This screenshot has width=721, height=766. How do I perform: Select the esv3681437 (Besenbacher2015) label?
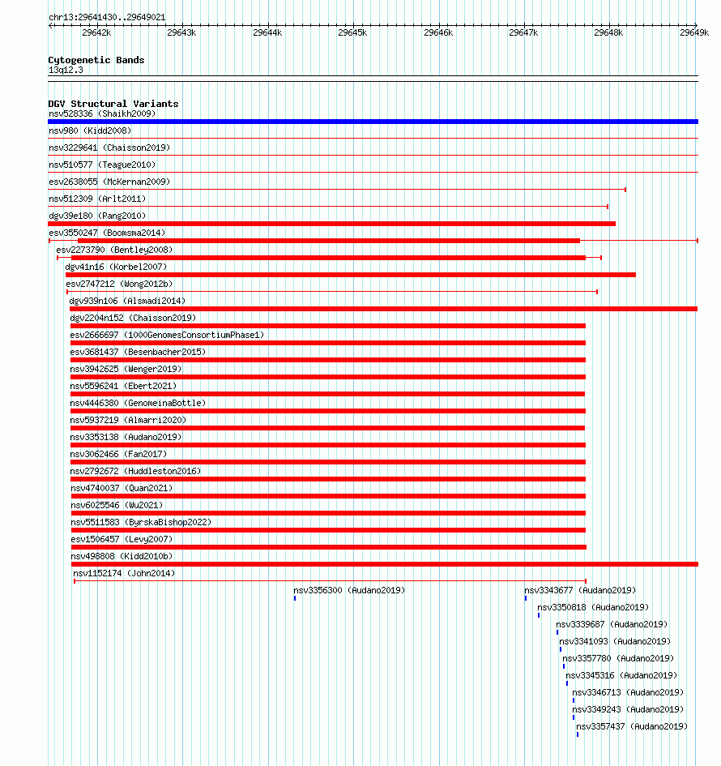pos(138,353)
